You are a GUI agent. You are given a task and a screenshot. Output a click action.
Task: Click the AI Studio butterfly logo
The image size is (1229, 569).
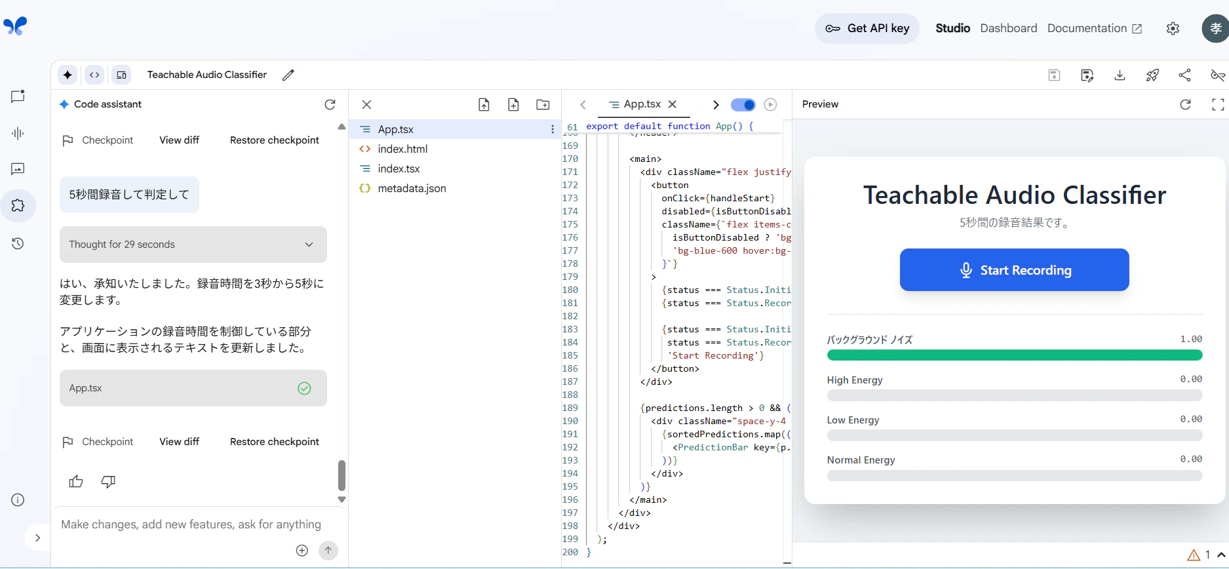15,26
